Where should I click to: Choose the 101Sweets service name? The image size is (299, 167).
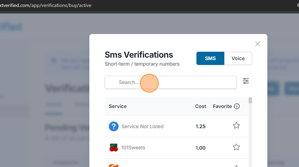point(133,148)
